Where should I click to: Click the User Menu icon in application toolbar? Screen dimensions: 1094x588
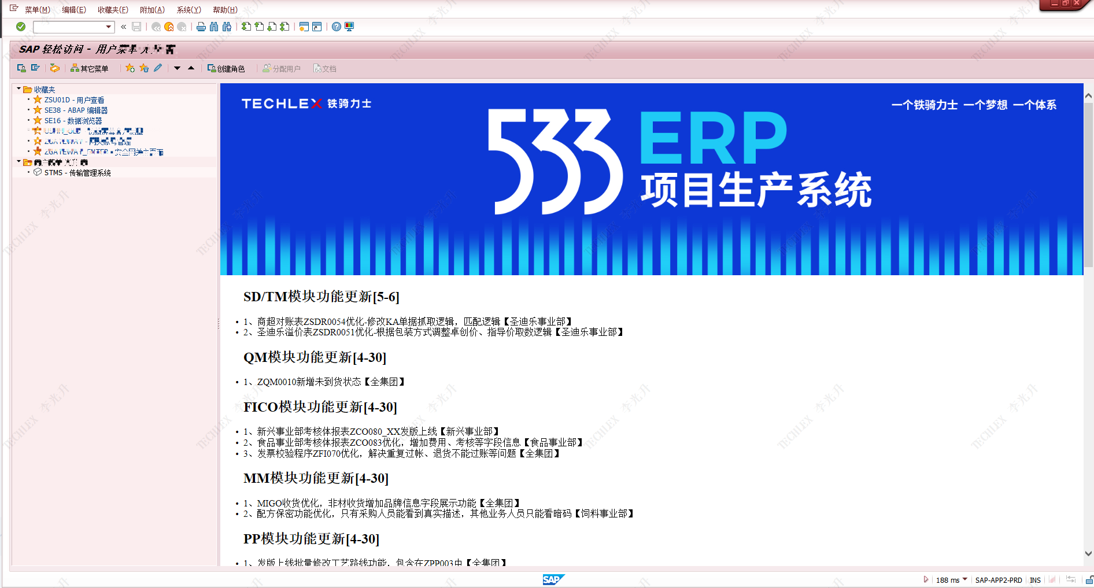21,68
